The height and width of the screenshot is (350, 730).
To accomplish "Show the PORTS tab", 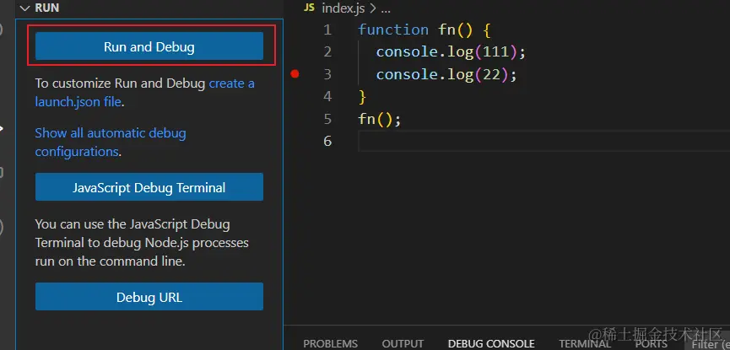I will [x=651, y=343].
